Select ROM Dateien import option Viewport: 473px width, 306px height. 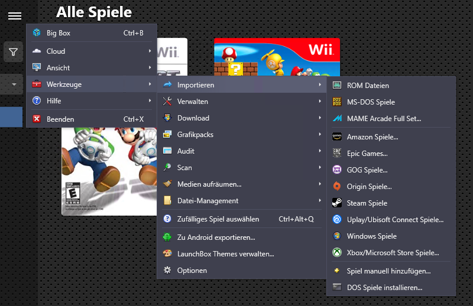coord(368,86)
